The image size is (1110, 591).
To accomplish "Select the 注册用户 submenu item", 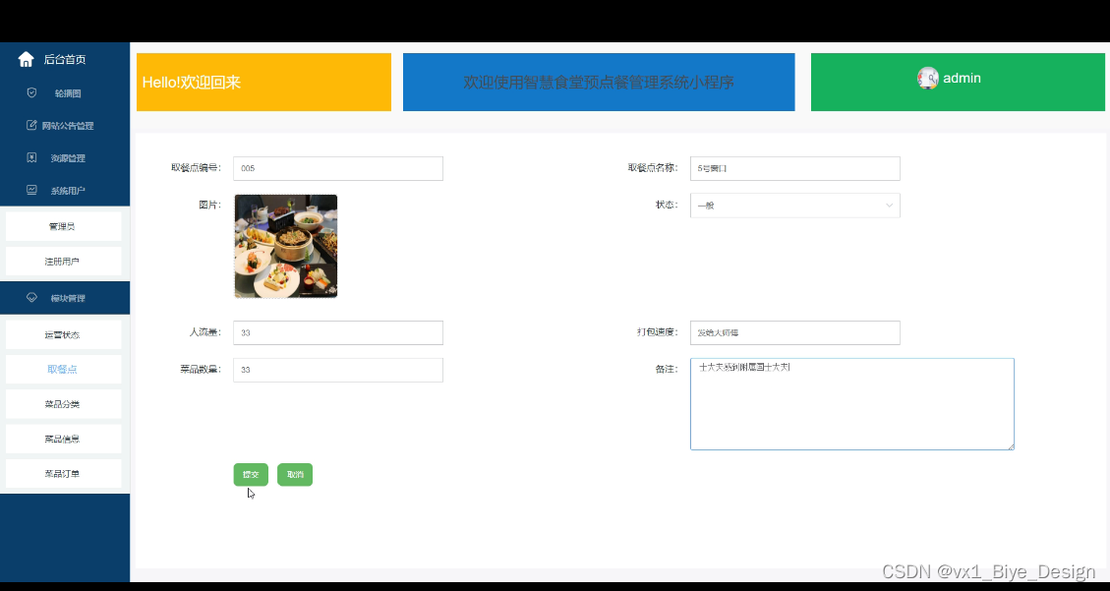I will point(63,262).
